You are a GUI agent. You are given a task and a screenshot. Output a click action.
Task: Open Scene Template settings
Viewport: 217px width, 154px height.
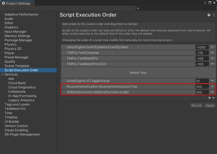click(17, 66)
